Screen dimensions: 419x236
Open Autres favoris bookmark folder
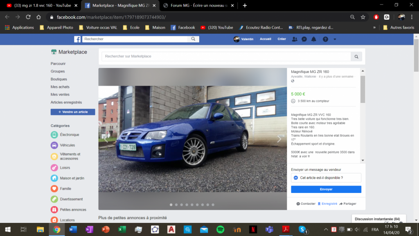(399, 27)
